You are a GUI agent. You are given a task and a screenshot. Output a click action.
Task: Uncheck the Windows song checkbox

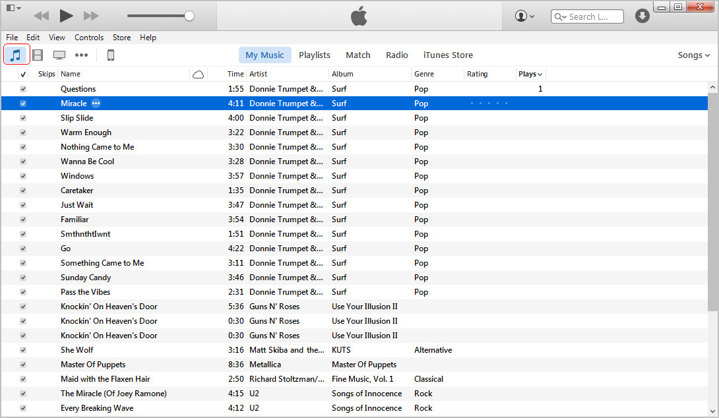pos(23,176)
